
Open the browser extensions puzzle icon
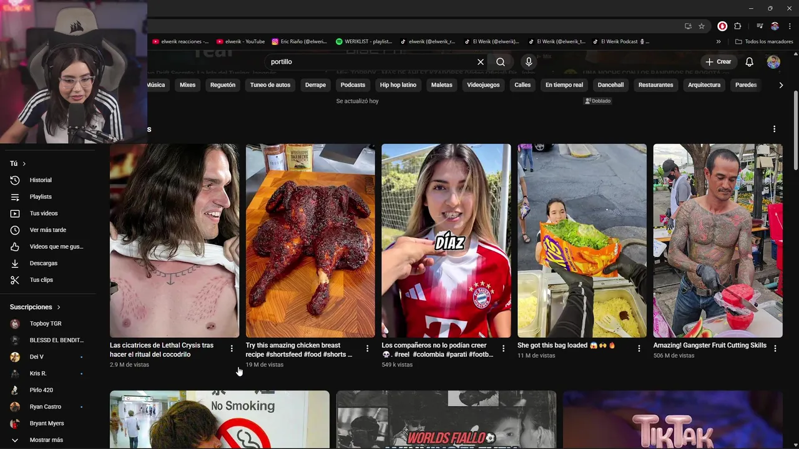coord(738,26)
